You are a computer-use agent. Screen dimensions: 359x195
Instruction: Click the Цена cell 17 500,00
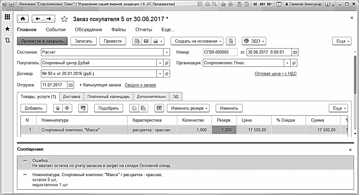[x=254, y=130]
